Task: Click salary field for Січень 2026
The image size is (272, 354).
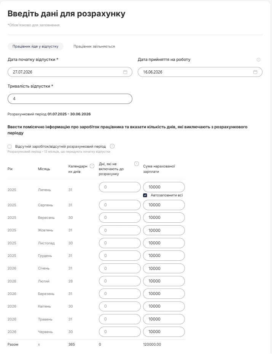Action: [164, 268]
